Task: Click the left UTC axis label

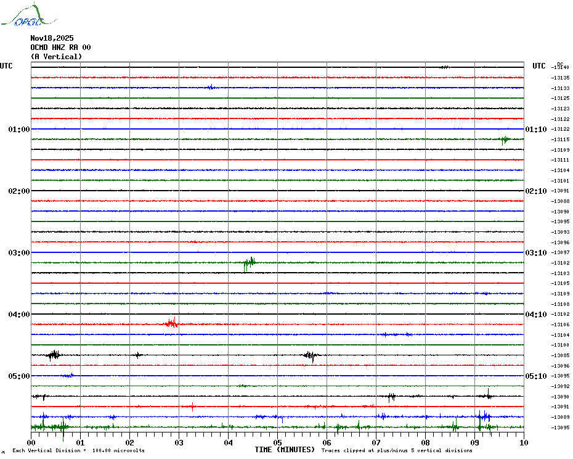Action: tap(6, 66)
